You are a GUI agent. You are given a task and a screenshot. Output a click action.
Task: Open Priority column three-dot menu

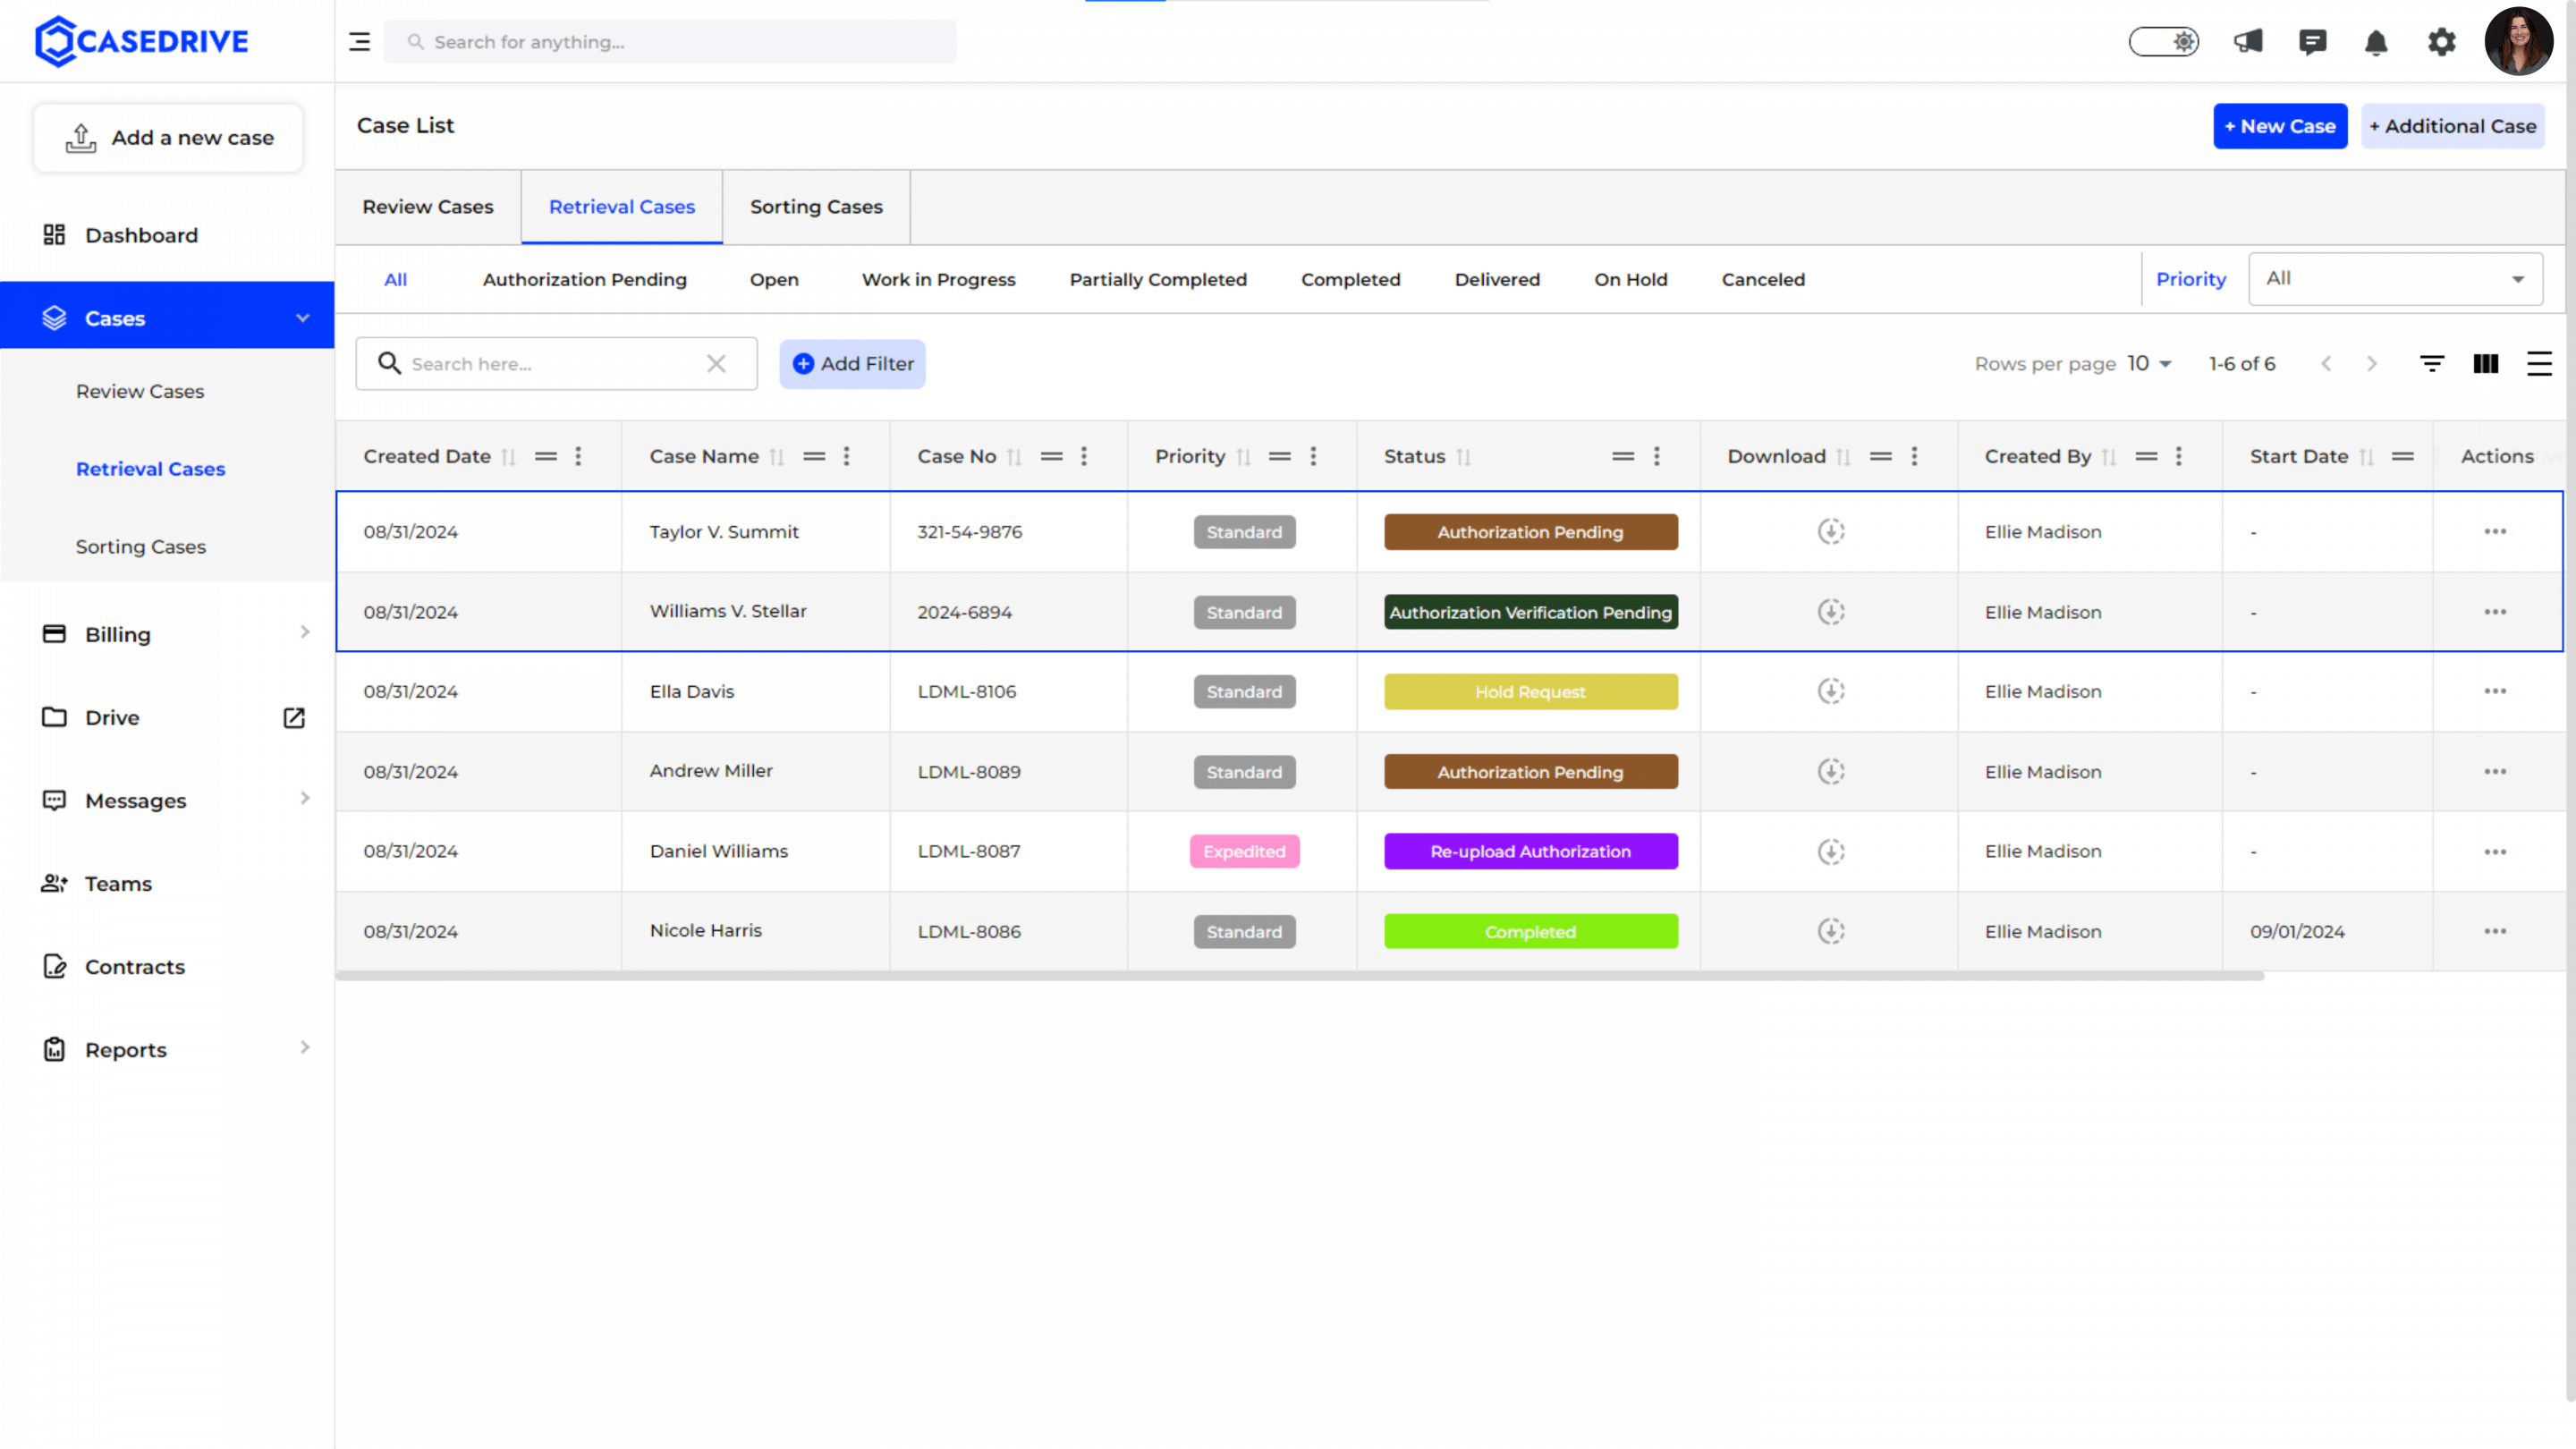coord(1313,456)
